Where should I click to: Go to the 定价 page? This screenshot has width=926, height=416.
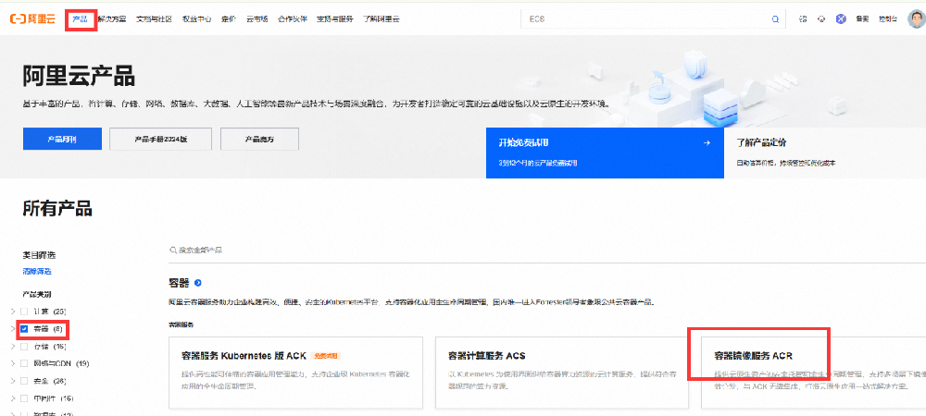[x=229, y=19]
